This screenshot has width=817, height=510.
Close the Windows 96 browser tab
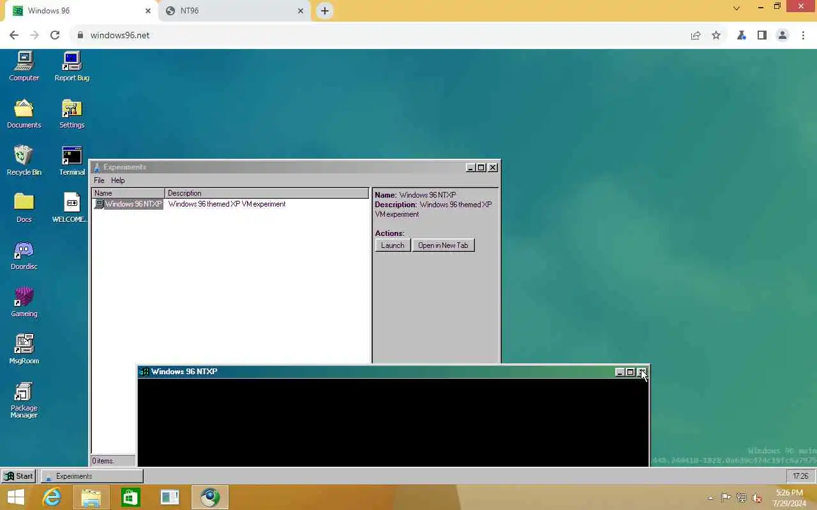point(147,11)
